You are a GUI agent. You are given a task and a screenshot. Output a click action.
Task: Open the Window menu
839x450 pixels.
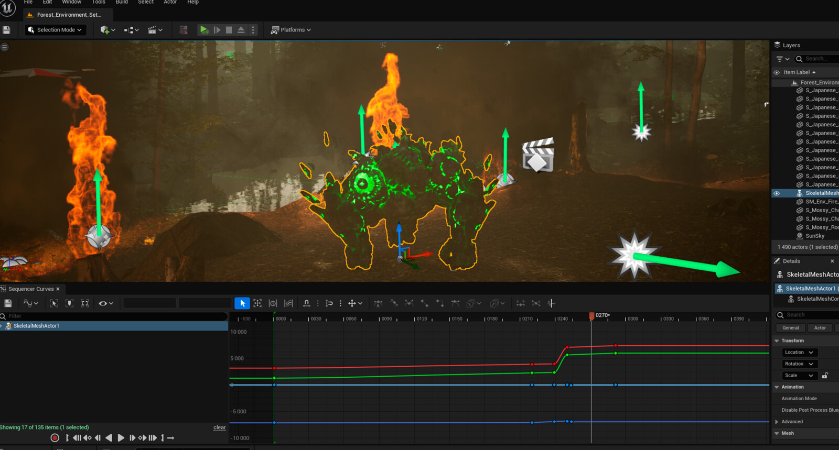click(x=71, y=2)
